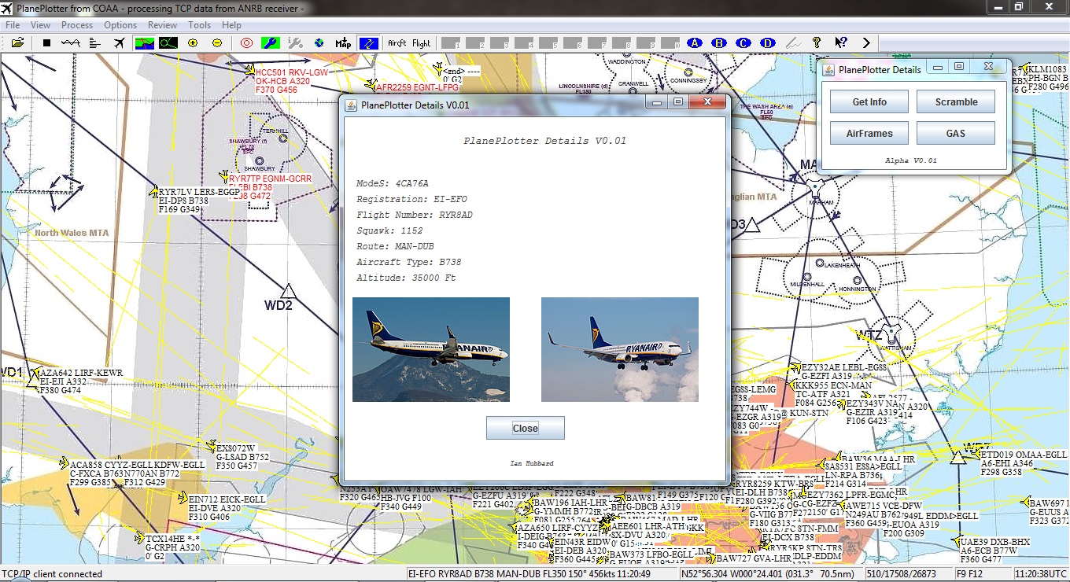Click the blue circle C button

tap(743, 43)
